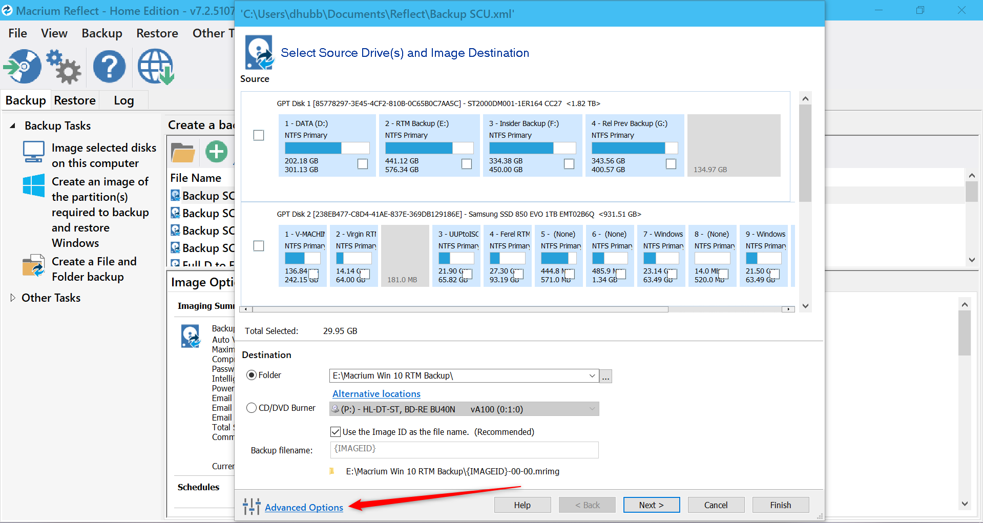Open the CD/DVD burner drive dropdown
Viewport: 983px width, 523px height.
[x=592, y=409]
